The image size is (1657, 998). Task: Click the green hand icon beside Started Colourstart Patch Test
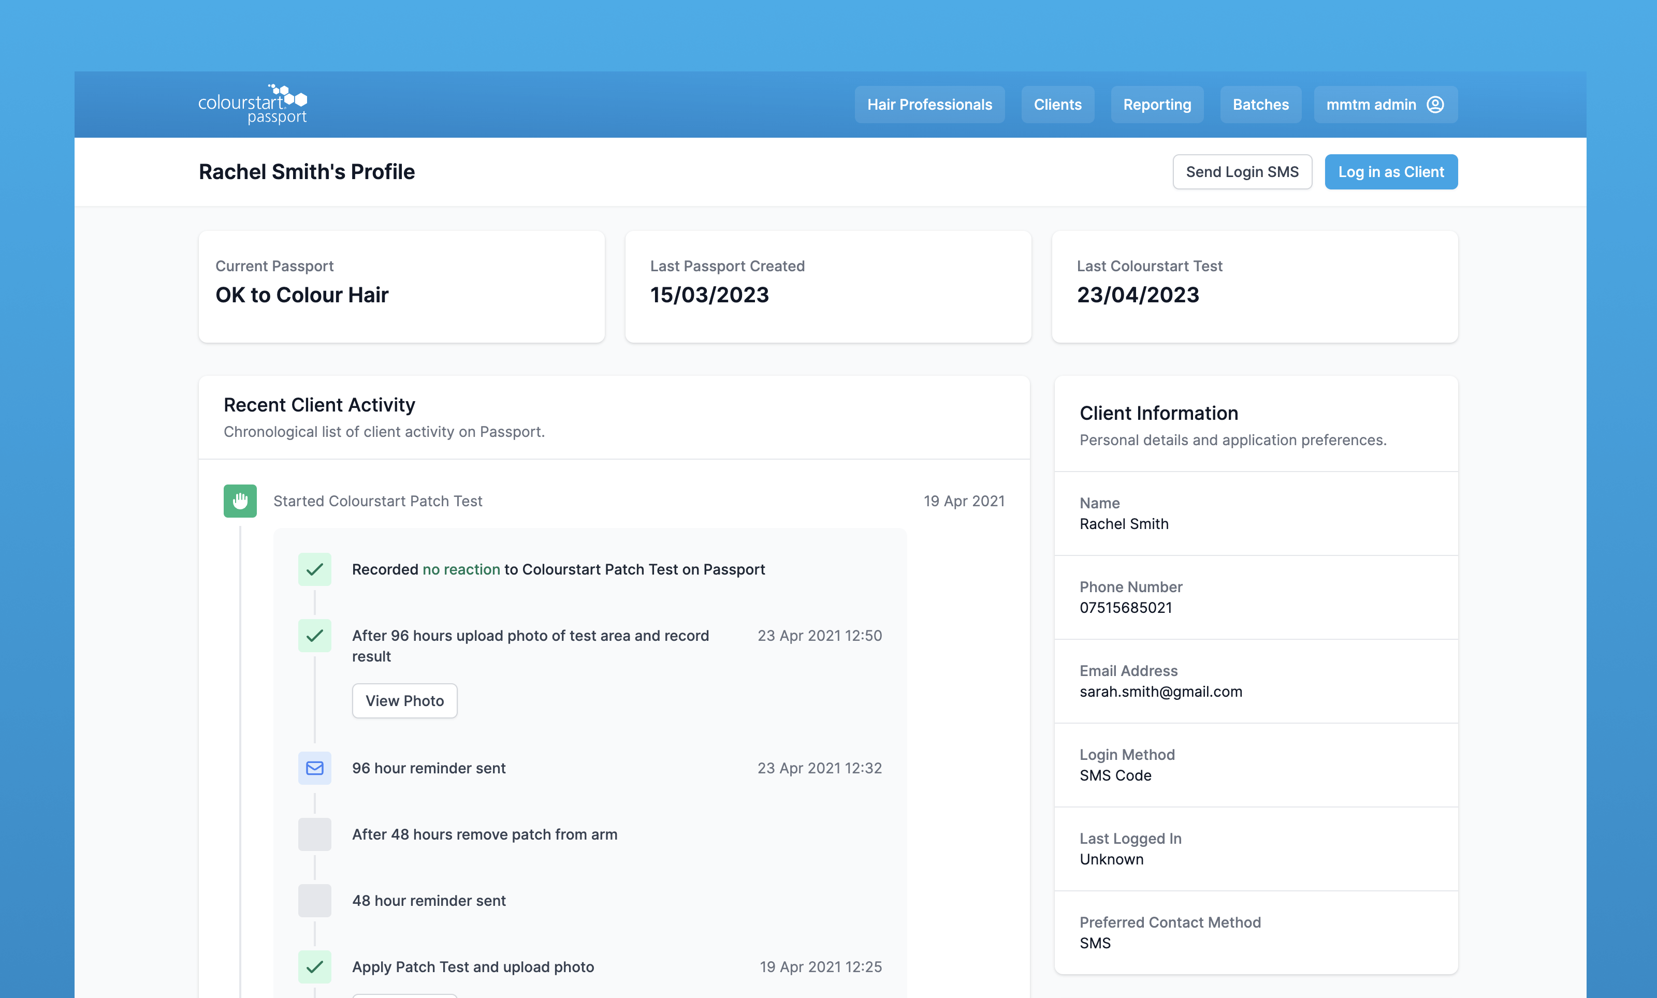tap(240, 501)
